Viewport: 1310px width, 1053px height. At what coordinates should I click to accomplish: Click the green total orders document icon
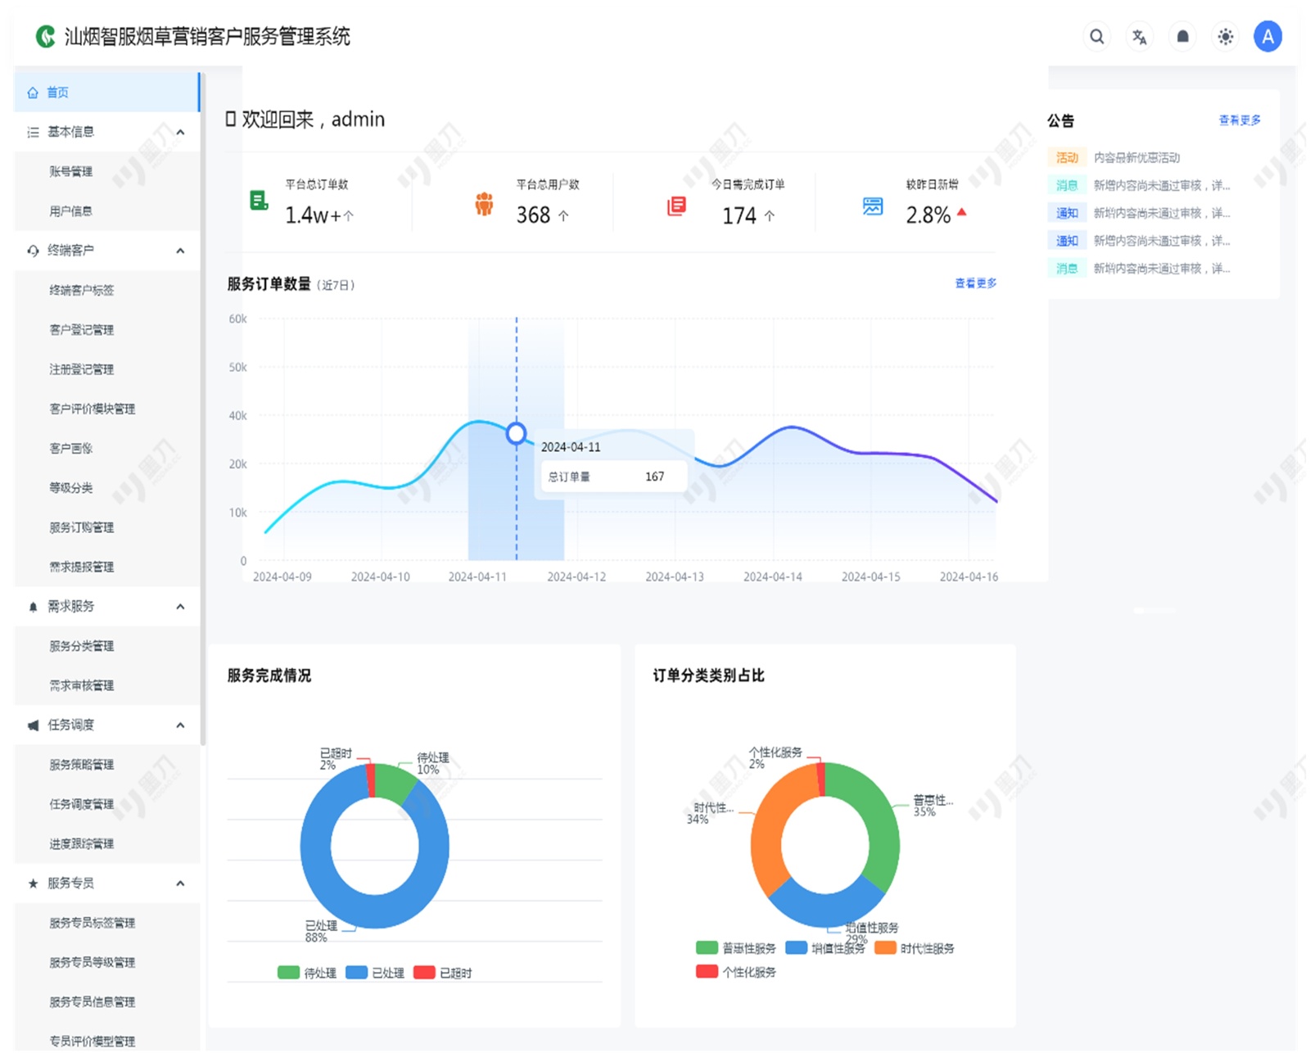tap(259, 201)
